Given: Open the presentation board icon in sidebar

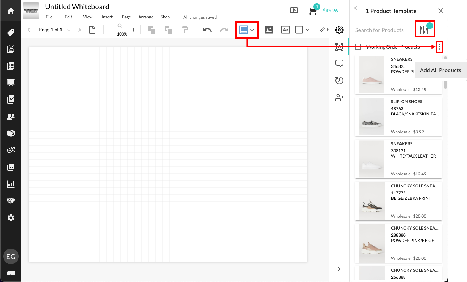Looking at the screenshot, I should (11, 83).
